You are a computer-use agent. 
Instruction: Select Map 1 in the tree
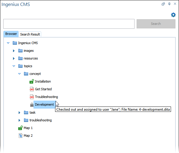[28, 128]
